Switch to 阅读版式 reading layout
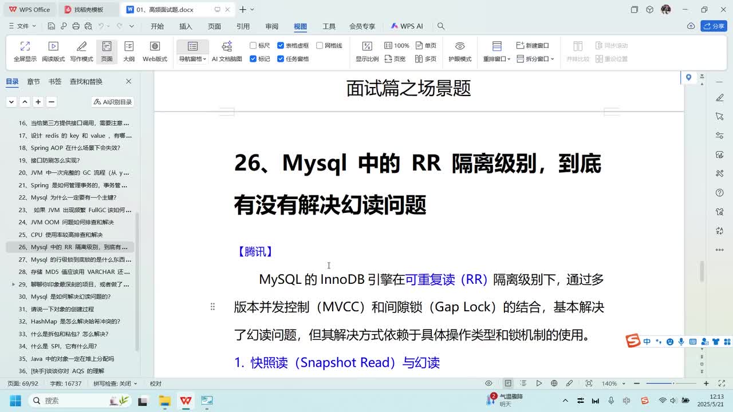Viewport: 733px width, 412px height. (53, 51)
